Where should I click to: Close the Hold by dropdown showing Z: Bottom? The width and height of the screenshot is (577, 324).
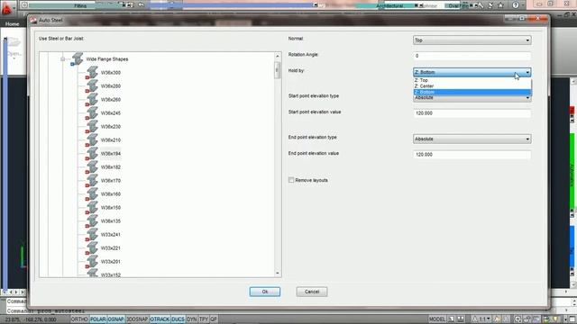coord(472,72)
